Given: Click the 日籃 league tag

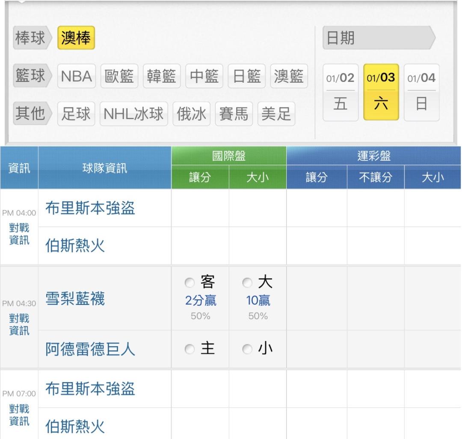Looking at the screenshot, I should (246, 76).
